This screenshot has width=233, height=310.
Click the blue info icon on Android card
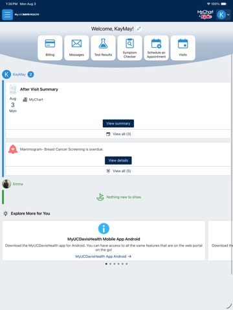(x=104, y=229)
